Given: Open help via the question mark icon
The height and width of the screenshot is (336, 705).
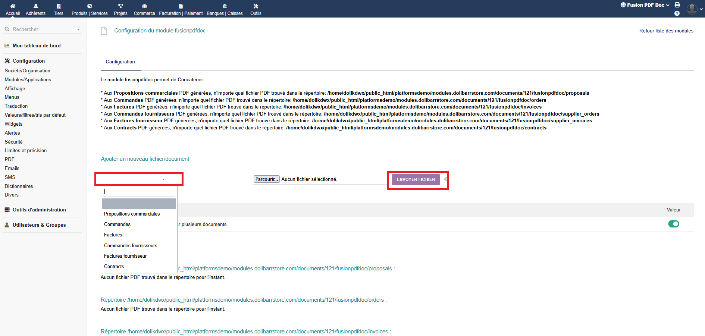Looking at the screenshot, I should pos(677,13).
